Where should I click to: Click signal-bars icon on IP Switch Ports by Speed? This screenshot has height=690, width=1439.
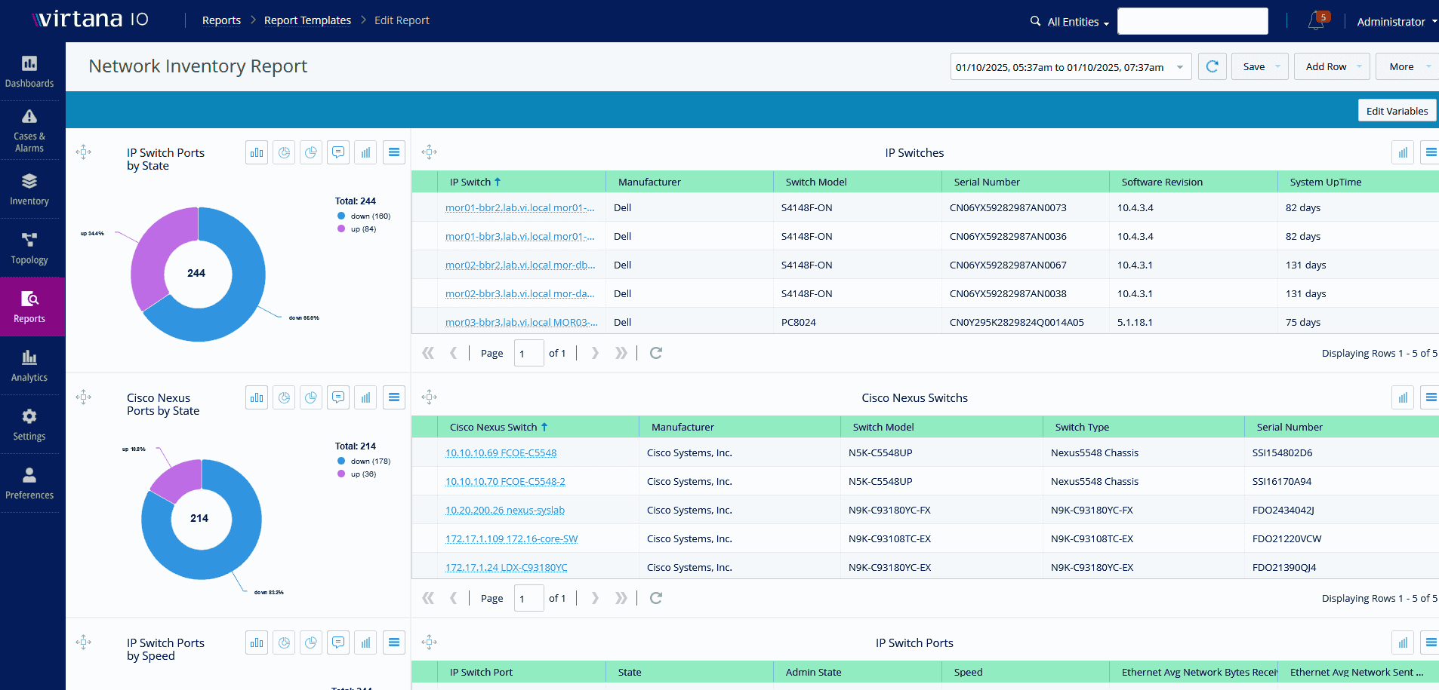(365, 642)
